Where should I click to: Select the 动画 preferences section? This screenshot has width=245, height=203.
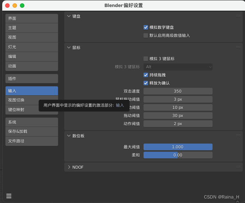32,66
